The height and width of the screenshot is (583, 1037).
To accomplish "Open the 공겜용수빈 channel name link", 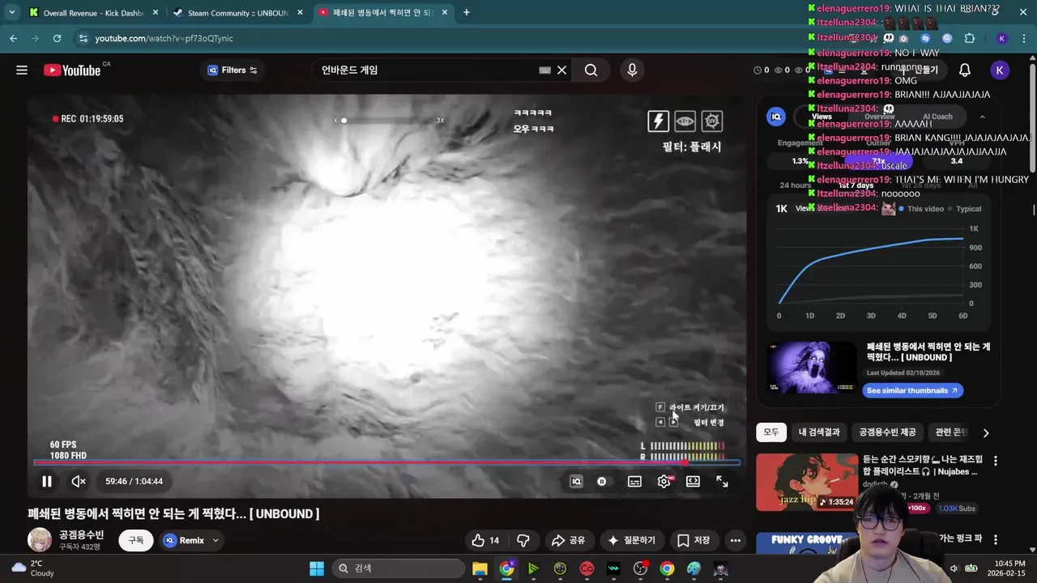I will tap(81, 534).
